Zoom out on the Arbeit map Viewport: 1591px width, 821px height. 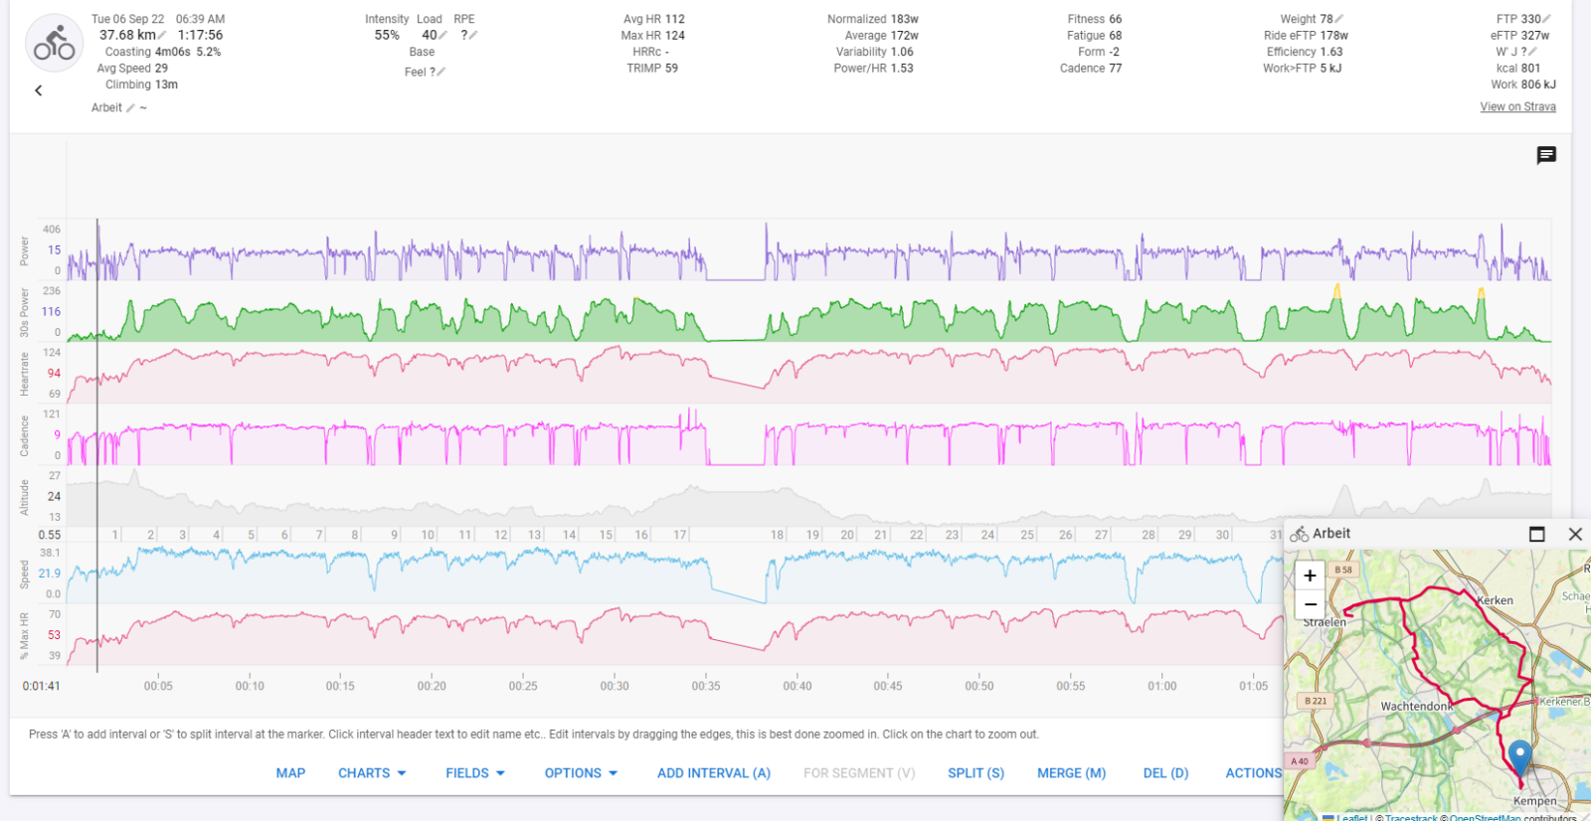pyautogui.click(x=1311, y=603)
